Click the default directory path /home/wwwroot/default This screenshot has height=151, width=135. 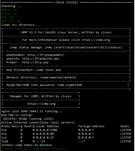pos(58,77)
